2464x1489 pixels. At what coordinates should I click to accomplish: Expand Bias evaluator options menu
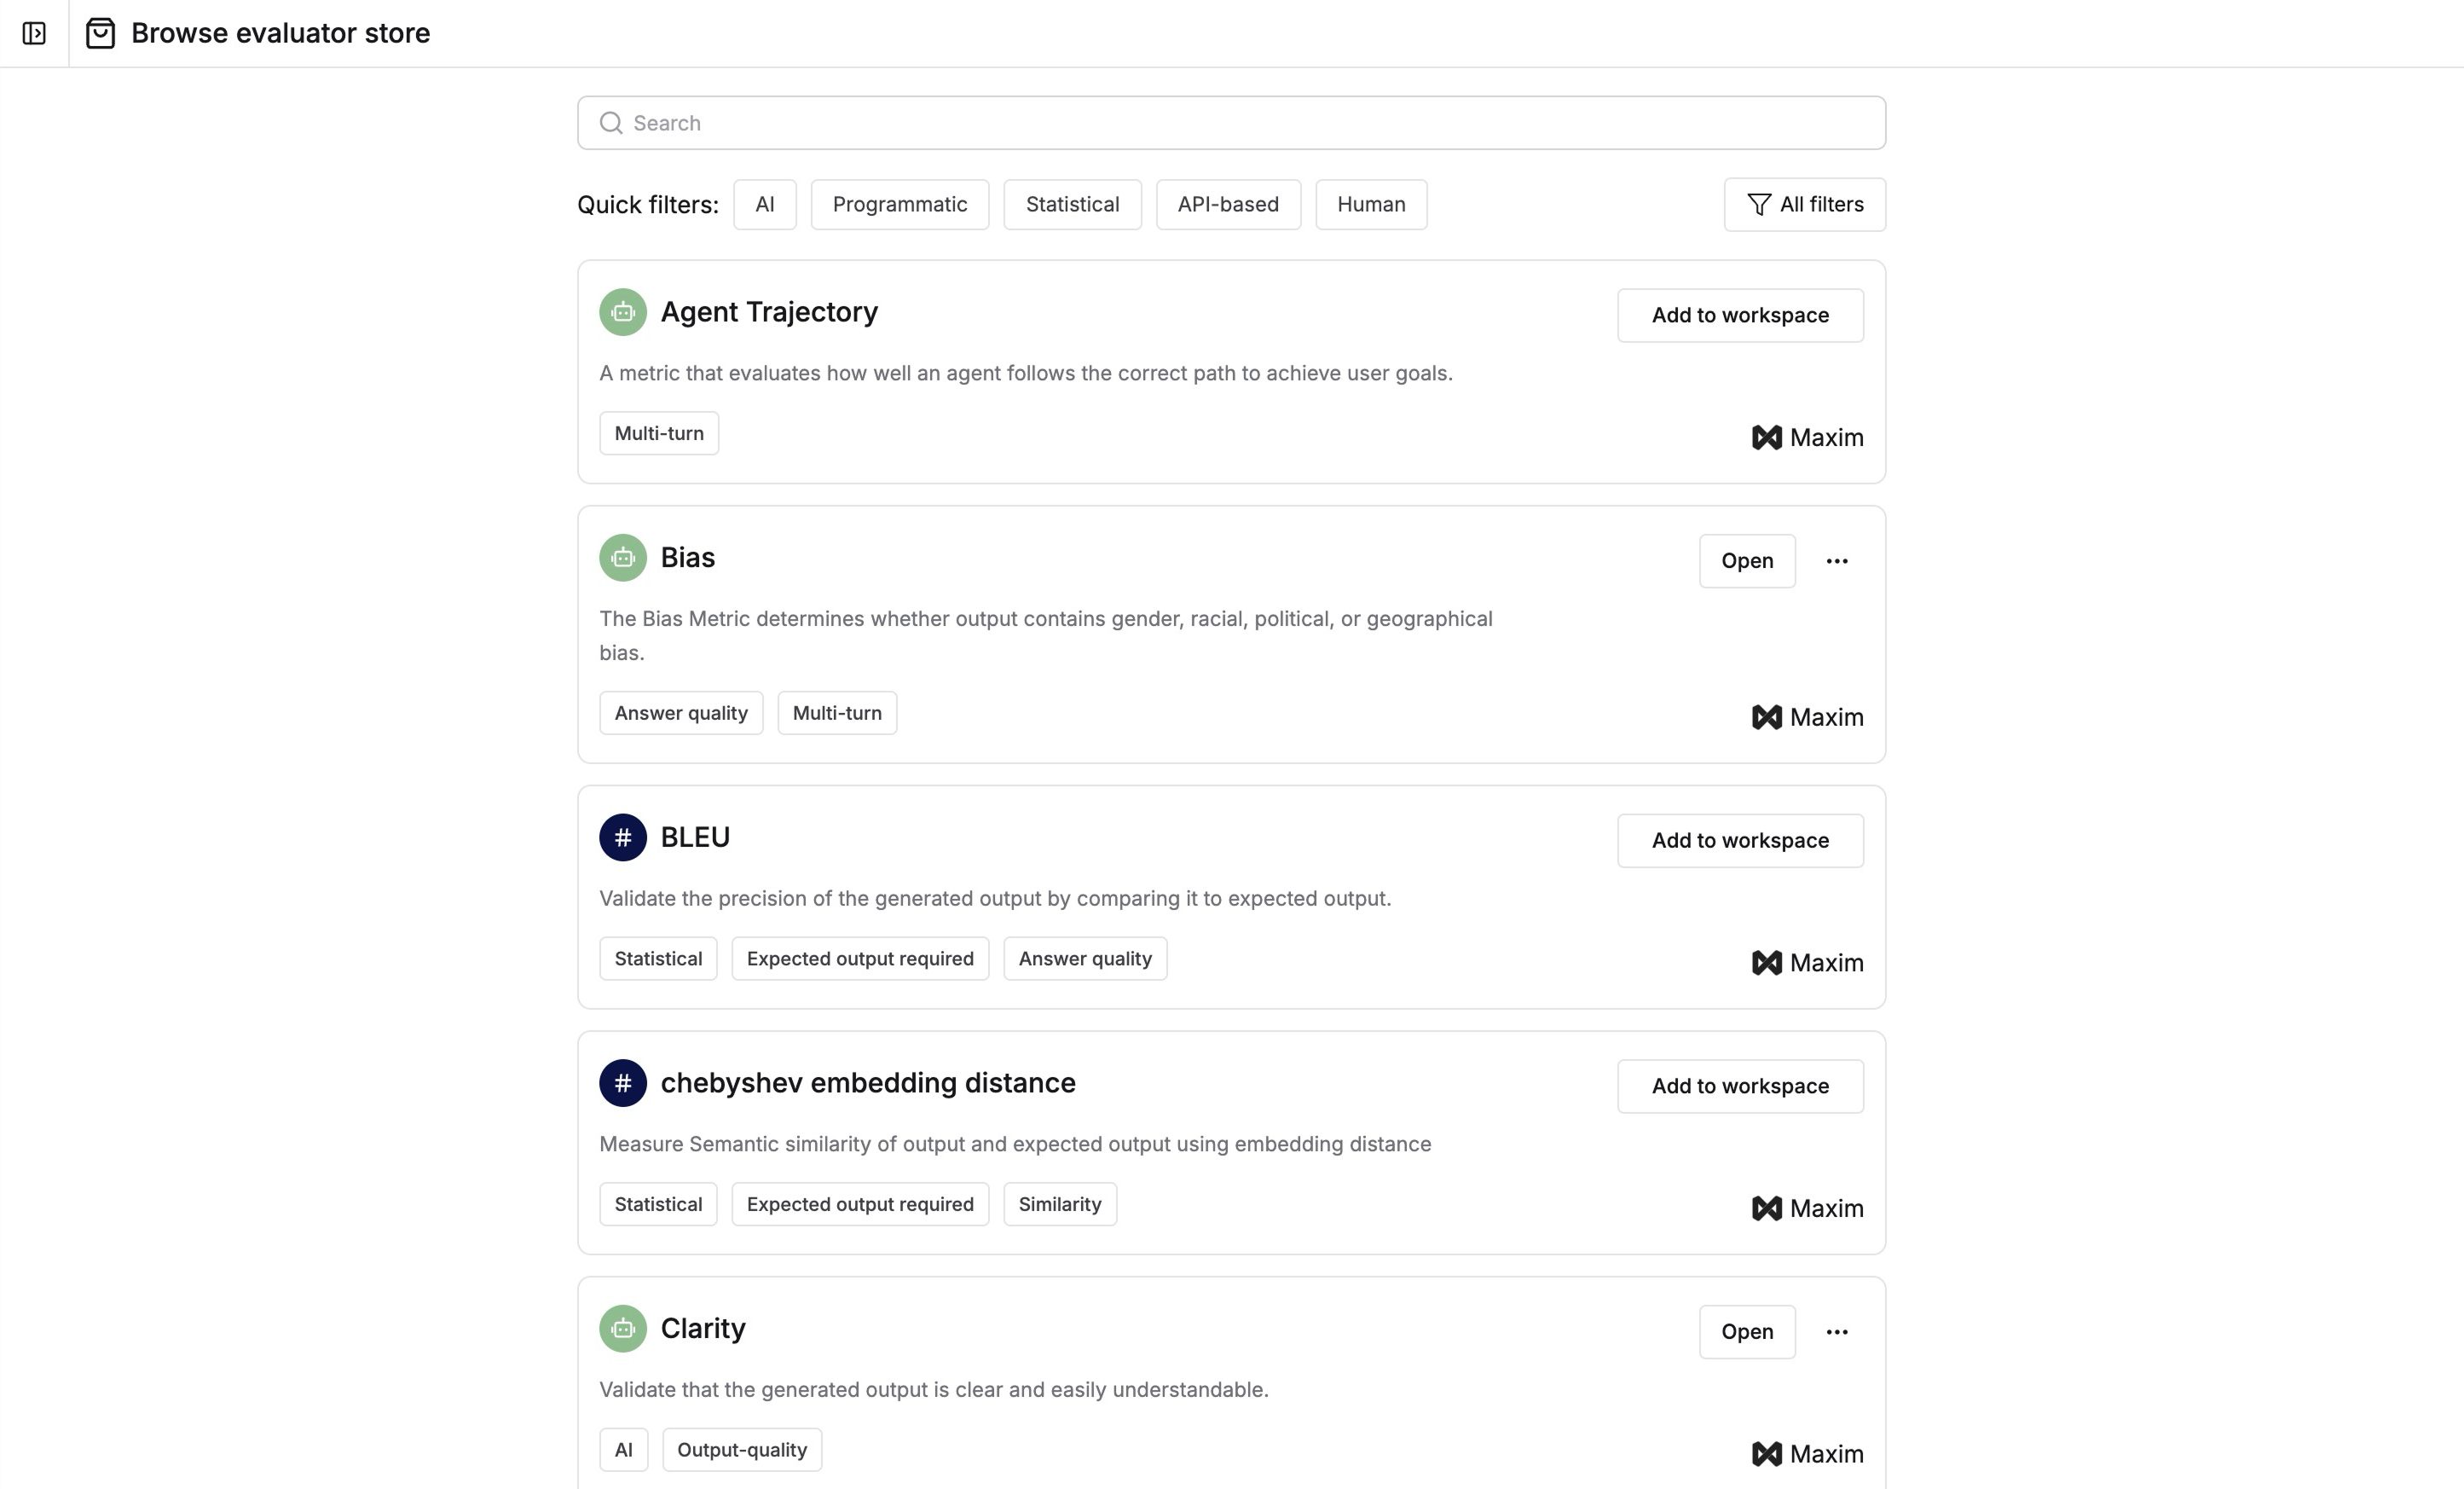pos(1837,559)
